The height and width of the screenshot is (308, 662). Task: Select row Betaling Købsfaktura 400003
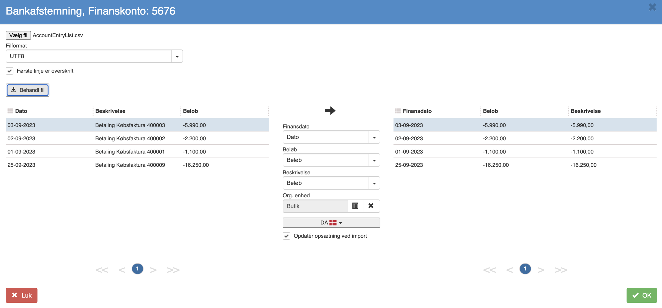[137, 125]
